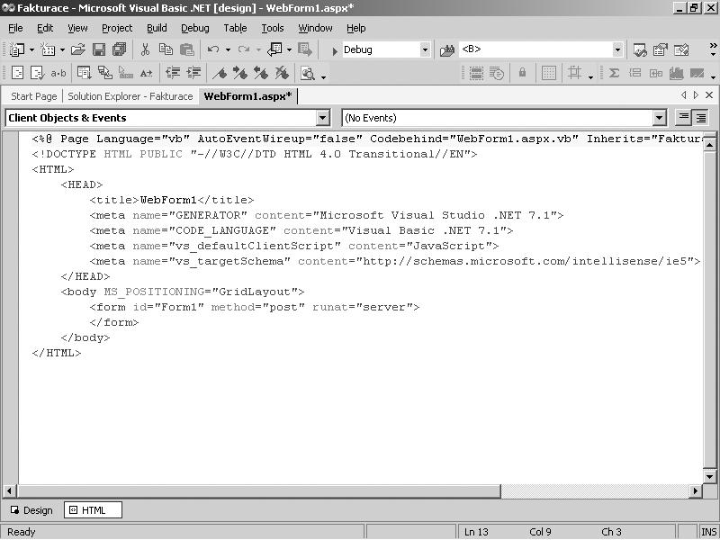Open Solution Explorer from toolbar icon

[x=640, y=49]
